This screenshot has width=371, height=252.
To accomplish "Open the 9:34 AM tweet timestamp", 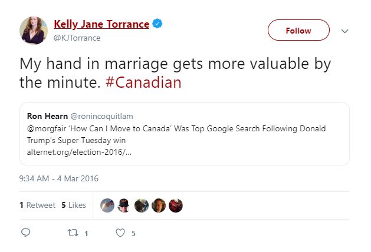I will 59,178.
